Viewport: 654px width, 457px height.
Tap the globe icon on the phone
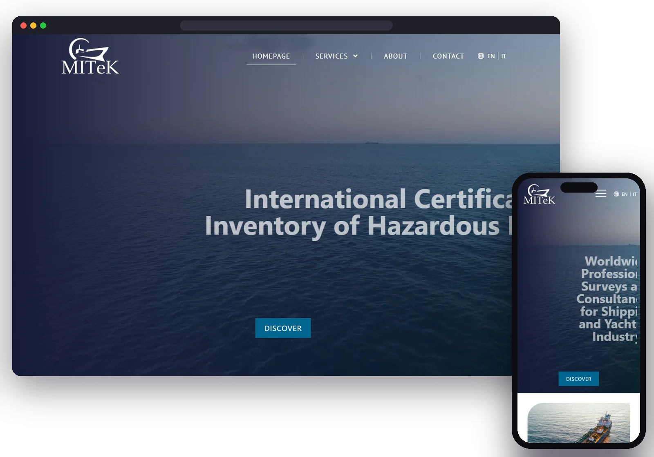tap(616, 194)
